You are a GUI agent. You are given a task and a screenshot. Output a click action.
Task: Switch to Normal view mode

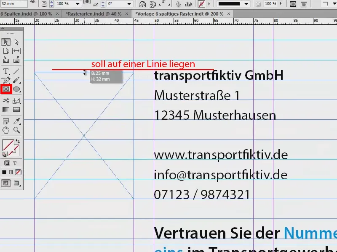click(6, 183)
